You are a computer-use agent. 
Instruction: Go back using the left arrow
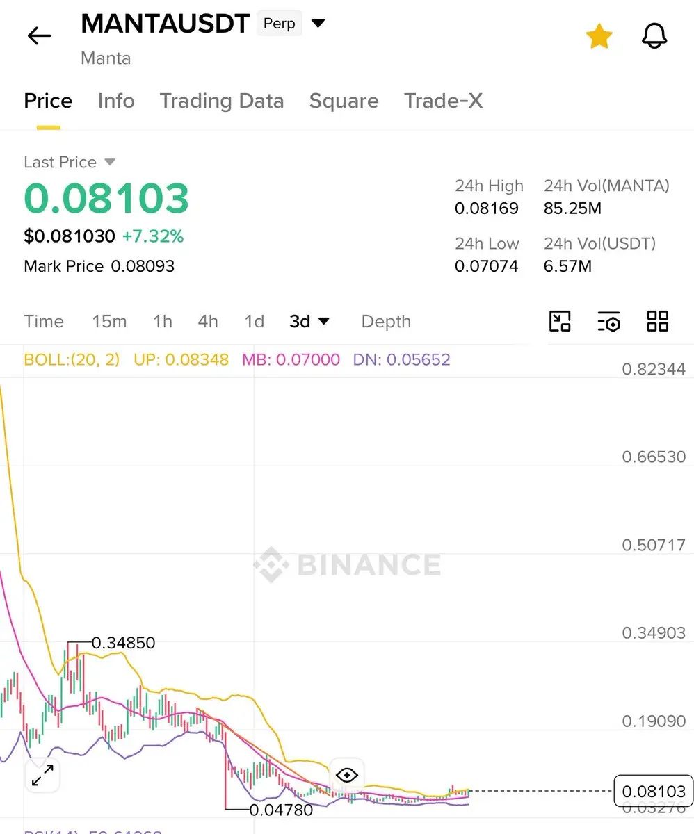pos(39,35)
